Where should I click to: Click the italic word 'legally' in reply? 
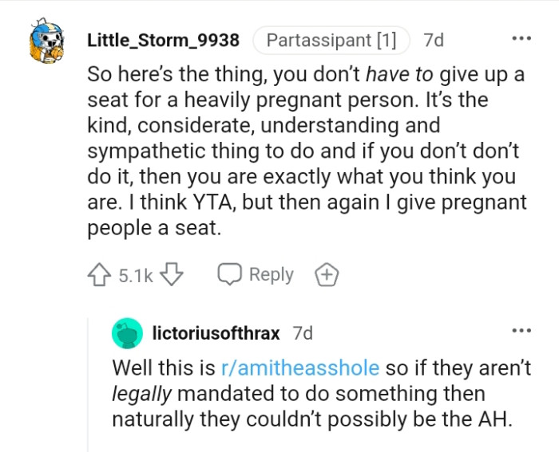(142, 394)
